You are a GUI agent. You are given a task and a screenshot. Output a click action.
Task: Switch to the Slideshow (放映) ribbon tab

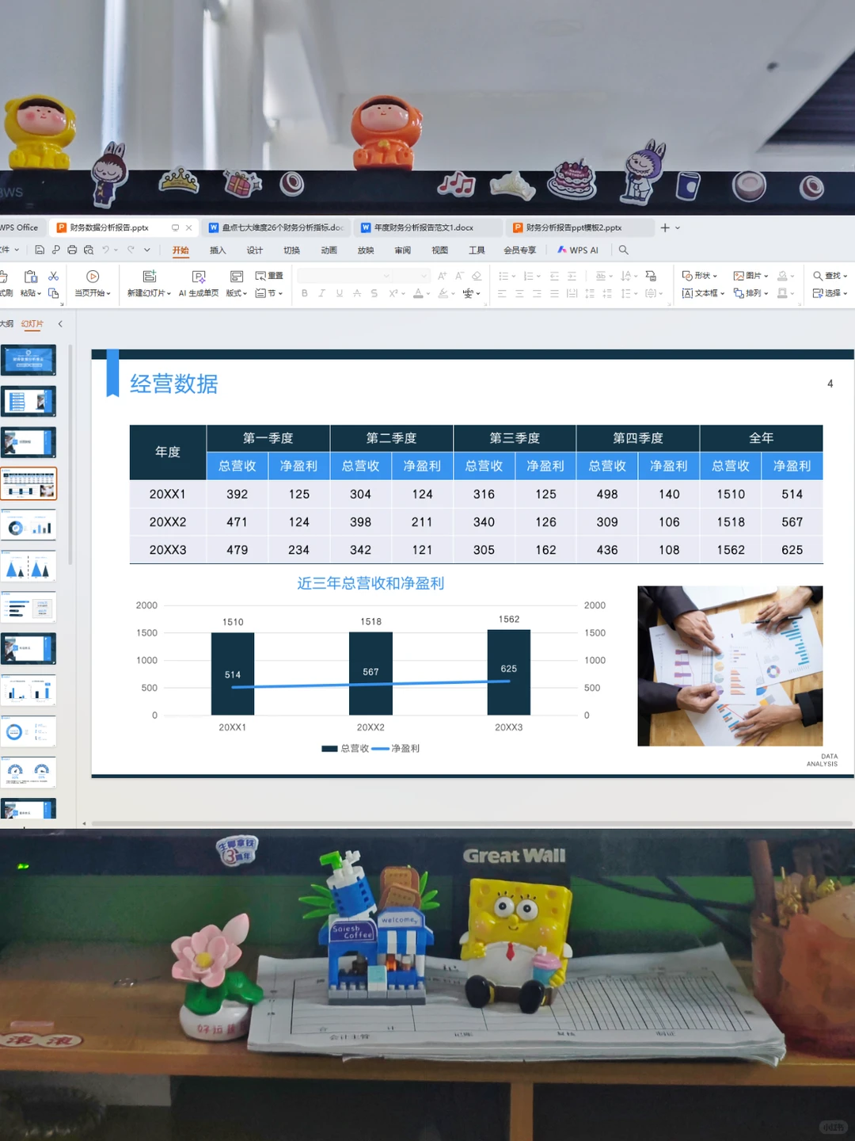[x=366, y=250]
